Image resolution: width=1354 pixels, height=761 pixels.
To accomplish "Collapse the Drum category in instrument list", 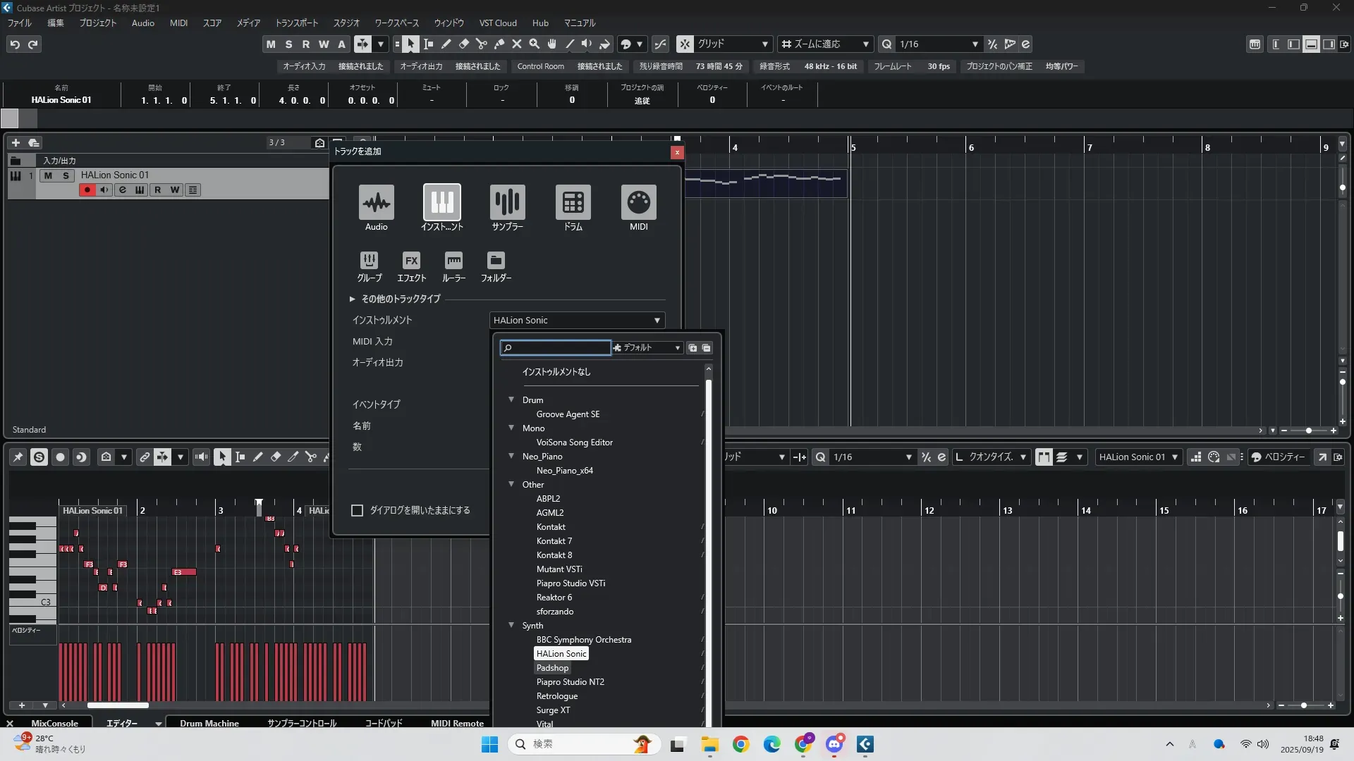I will pos(511,400).
